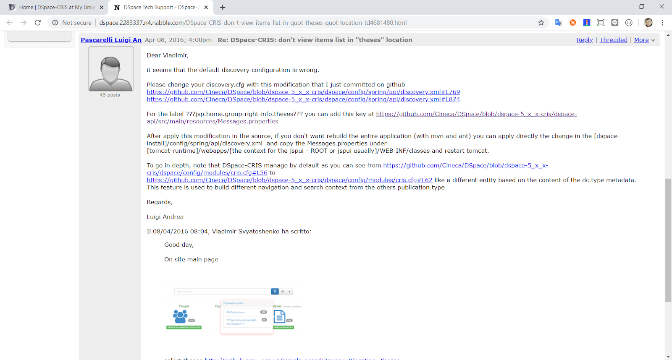Click the address bar URL
This screenshot has width=672, height=360.
click(x=253, y=23)
